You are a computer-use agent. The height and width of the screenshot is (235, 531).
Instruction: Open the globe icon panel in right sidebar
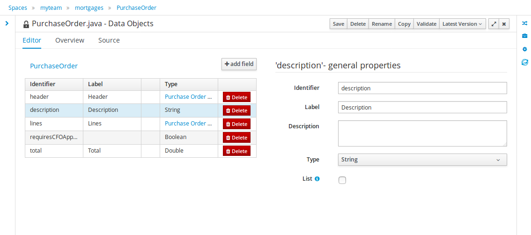coord(524,62)
